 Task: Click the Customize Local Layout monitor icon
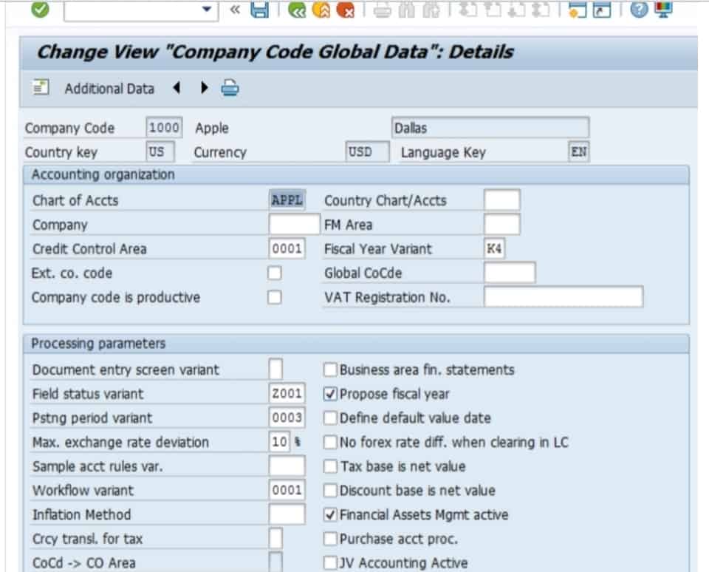664,10
